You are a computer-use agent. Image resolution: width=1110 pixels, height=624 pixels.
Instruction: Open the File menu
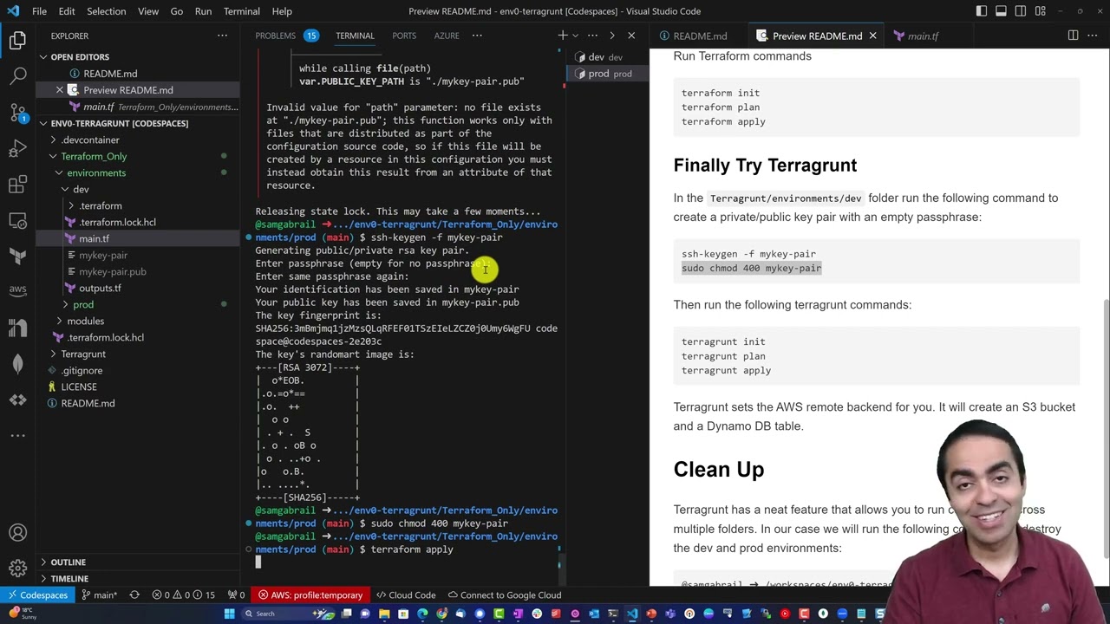pos(39,11)
